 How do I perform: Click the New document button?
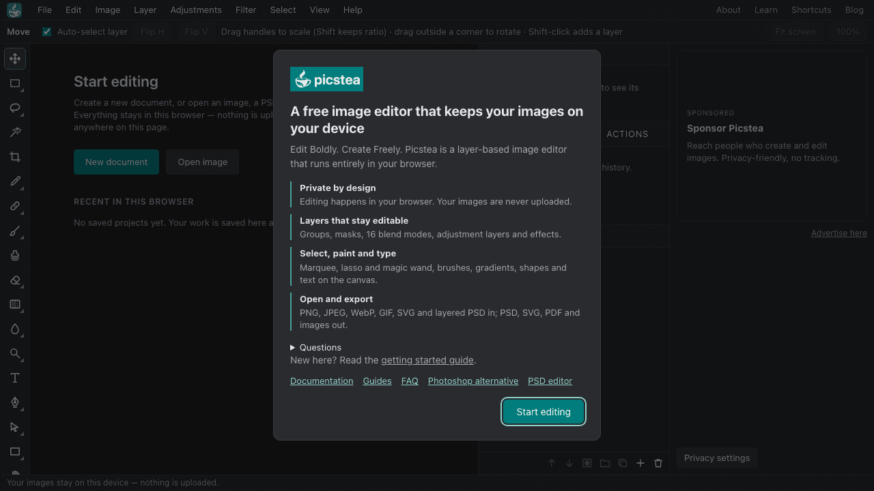pos(117,162)
